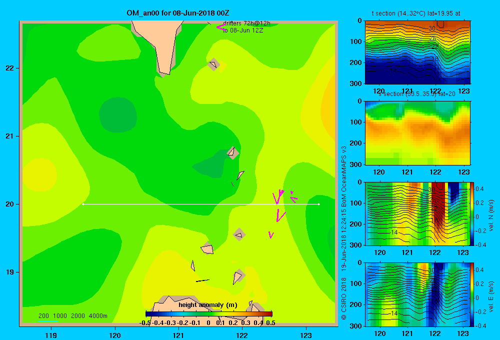Click the -0.4 tick on the vel. E colorbar
The height and width of the screenshot is (340, 500).
480,325
